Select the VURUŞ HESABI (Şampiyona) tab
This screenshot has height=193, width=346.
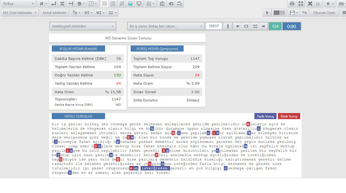pyautogui.click(x=157, y=49)
